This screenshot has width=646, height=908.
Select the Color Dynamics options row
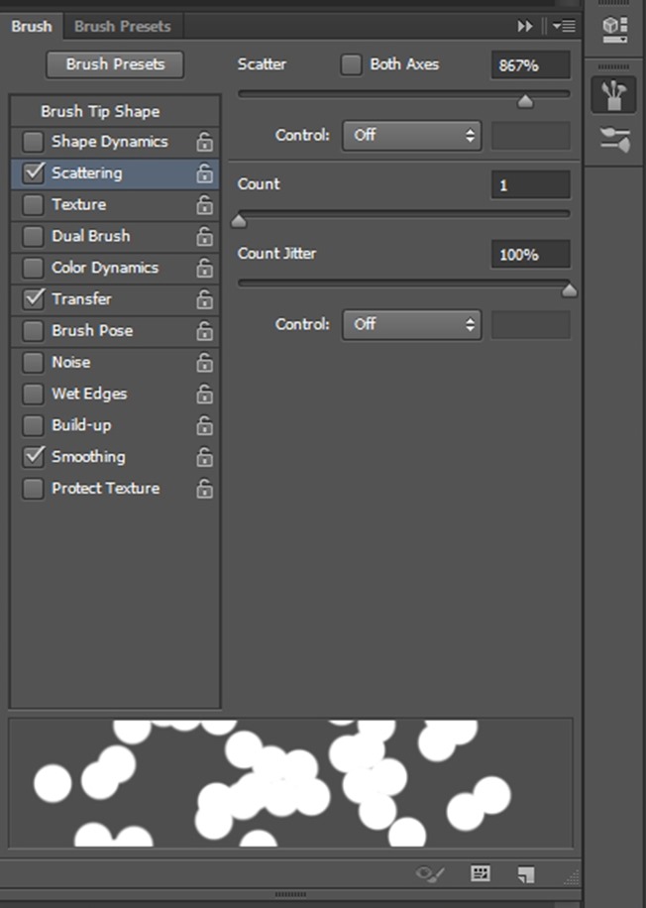coord(115,268)
